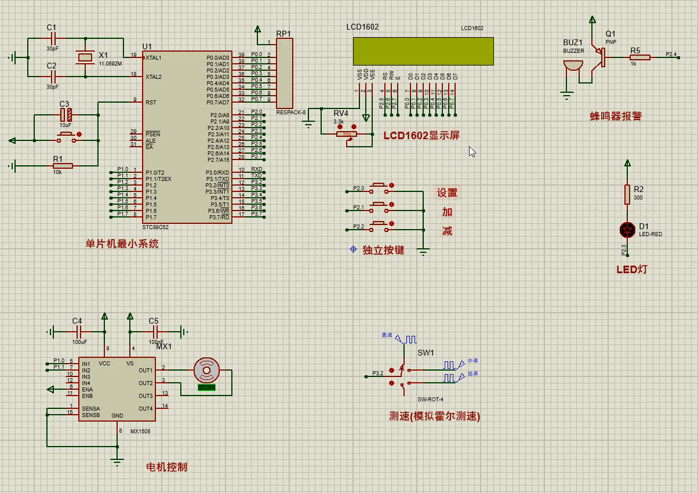Select the MX1508 motor driver chip
This screenshot has width=698, height=493.
(116, 389)
